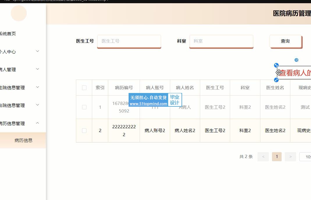Screen dimensions: 311x200
Task: Expand the 住院信息管理 menu chevron
Action: coord(37,87)
